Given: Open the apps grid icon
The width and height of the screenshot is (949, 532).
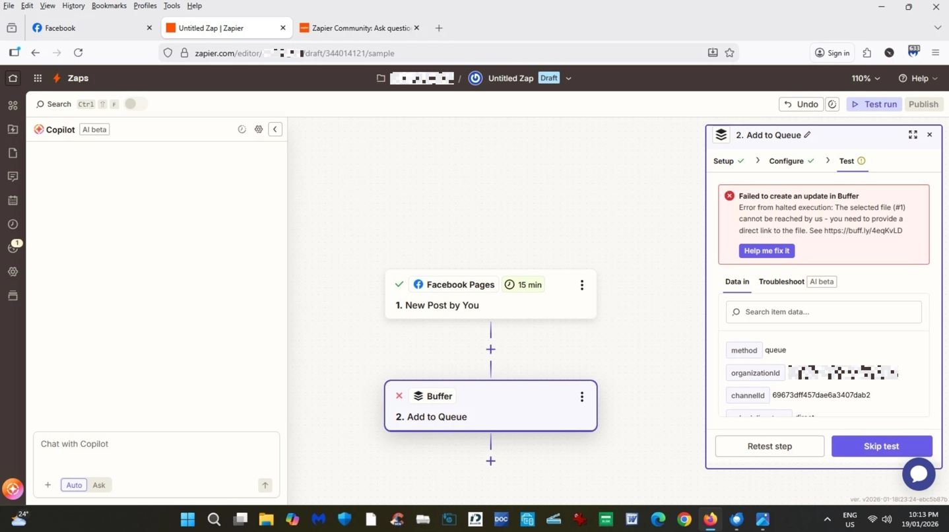Looking at the screenshot, I should pyautogui.click(x=38, y=78).
